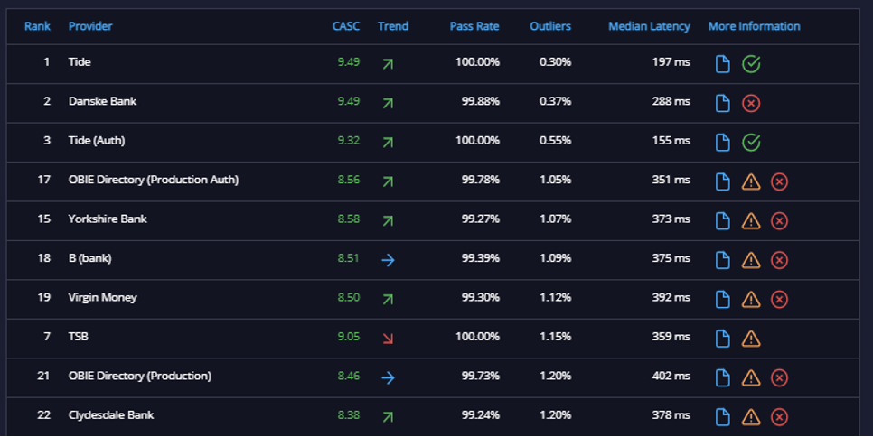Sort by the CASC column header
Screen dimensions: 873x437
[346, 26]
